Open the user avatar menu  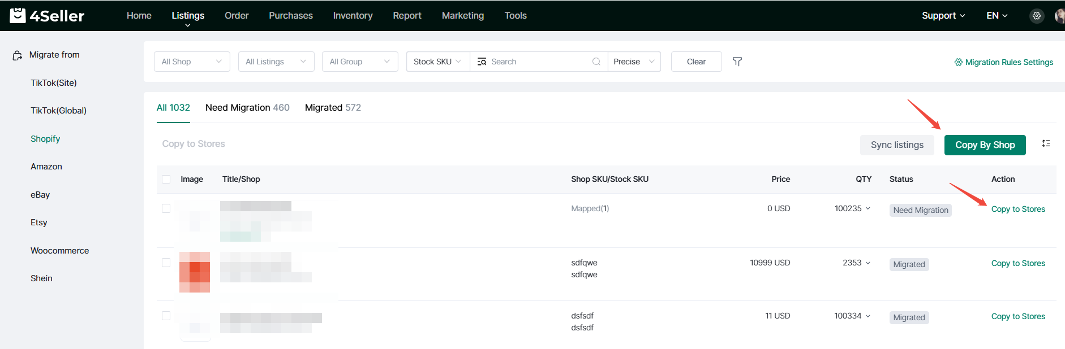[1060, 16]
